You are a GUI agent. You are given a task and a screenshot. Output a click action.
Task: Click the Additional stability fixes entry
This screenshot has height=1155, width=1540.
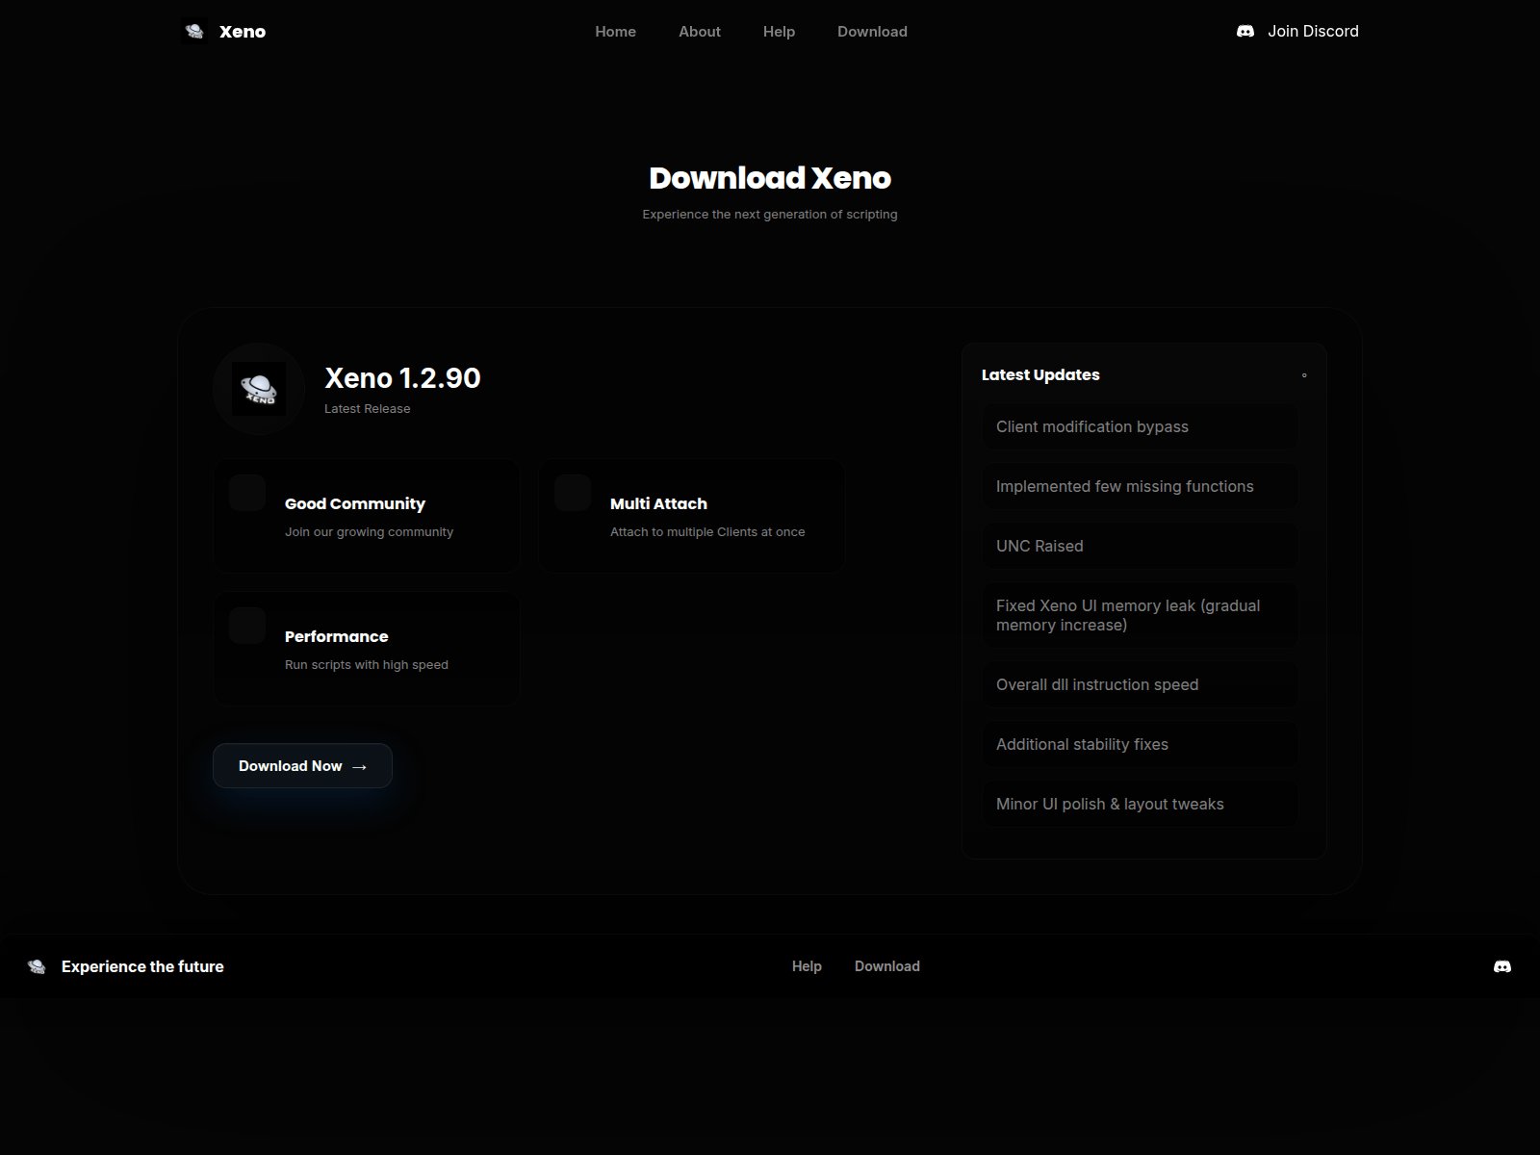click(1141, 744)
